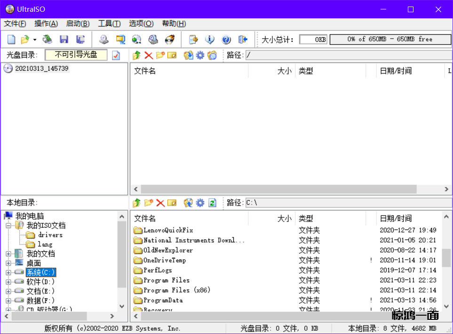Click the Make CD image drive icon
The image size is (453, 334).
pos(103,40)
